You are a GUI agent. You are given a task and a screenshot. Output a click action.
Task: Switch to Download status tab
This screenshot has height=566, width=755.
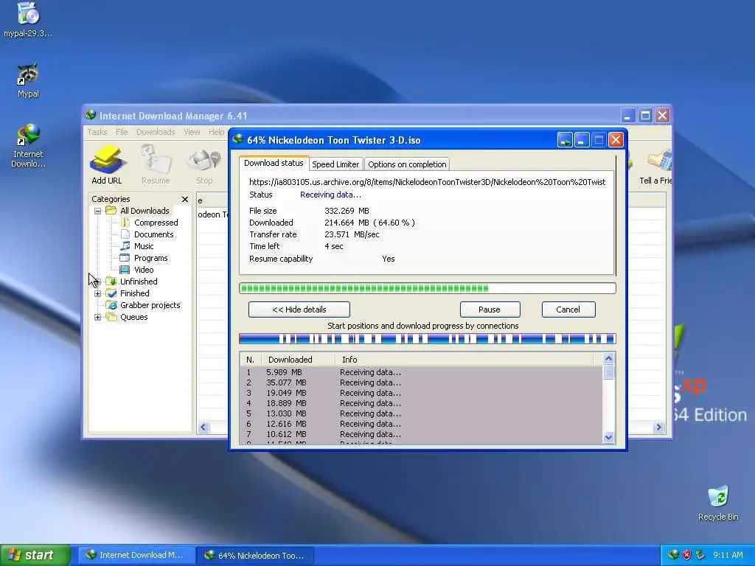274,163
